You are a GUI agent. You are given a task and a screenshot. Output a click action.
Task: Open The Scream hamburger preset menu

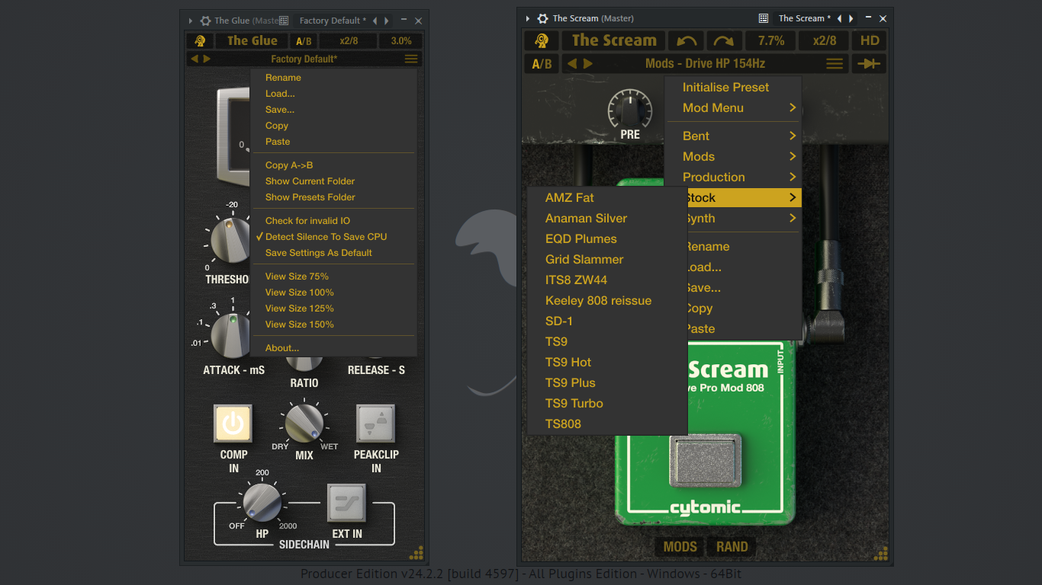(x=835, y=63)
